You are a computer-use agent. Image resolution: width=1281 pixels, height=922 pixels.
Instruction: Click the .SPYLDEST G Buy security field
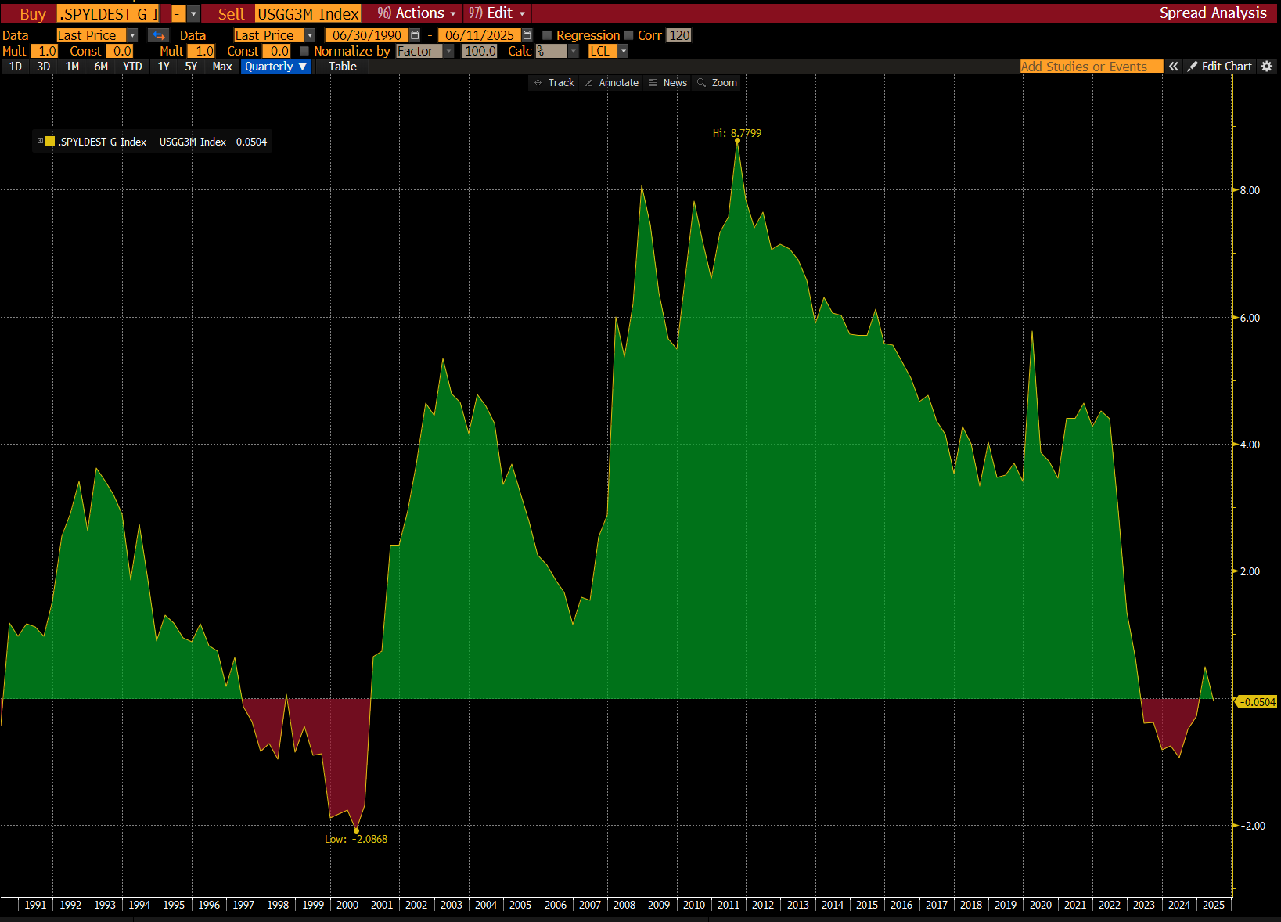(108, 14)
